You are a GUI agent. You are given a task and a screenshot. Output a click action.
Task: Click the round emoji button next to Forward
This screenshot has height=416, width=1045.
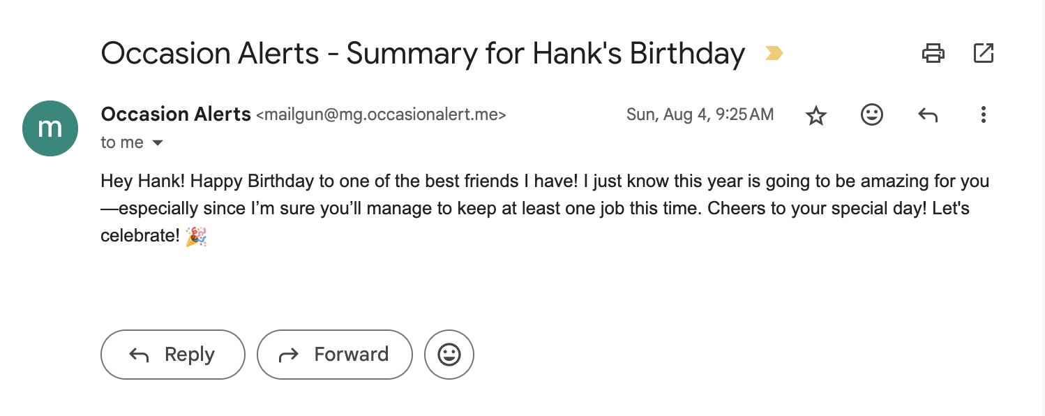point(449,355)
